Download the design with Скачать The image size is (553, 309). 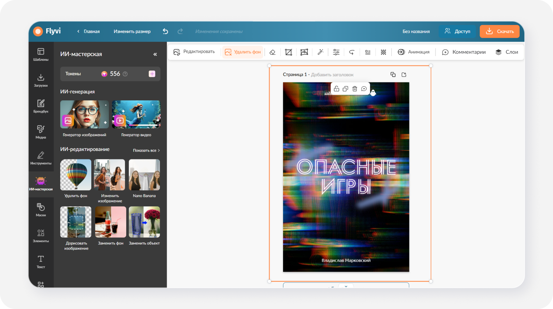[x=500, y=31]
